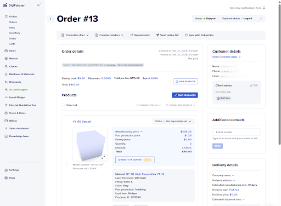Click the Repeat order icon
Screen dimensions: 281x206
pyautogui.click(x=132, y=35)
